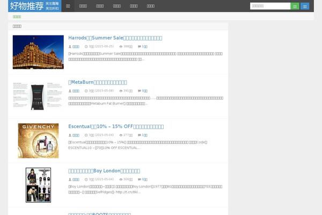Click the eye views icon in Escentual row
The height and width of the screenshot is (215, 322).
pyautogui.click(x=121, y=135)
